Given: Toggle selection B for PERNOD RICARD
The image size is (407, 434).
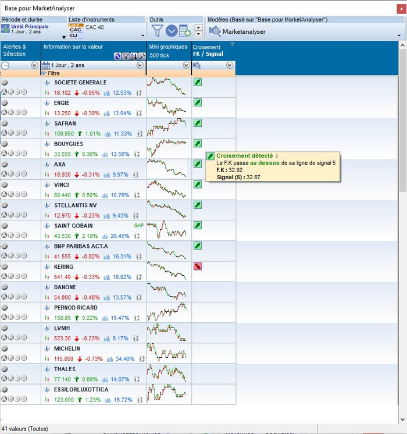Looking at the screenshot, I should click(11, 317).
